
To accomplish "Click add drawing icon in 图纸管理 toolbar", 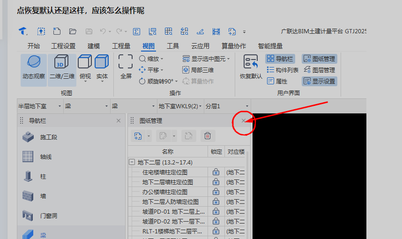I will pos(138,136).
